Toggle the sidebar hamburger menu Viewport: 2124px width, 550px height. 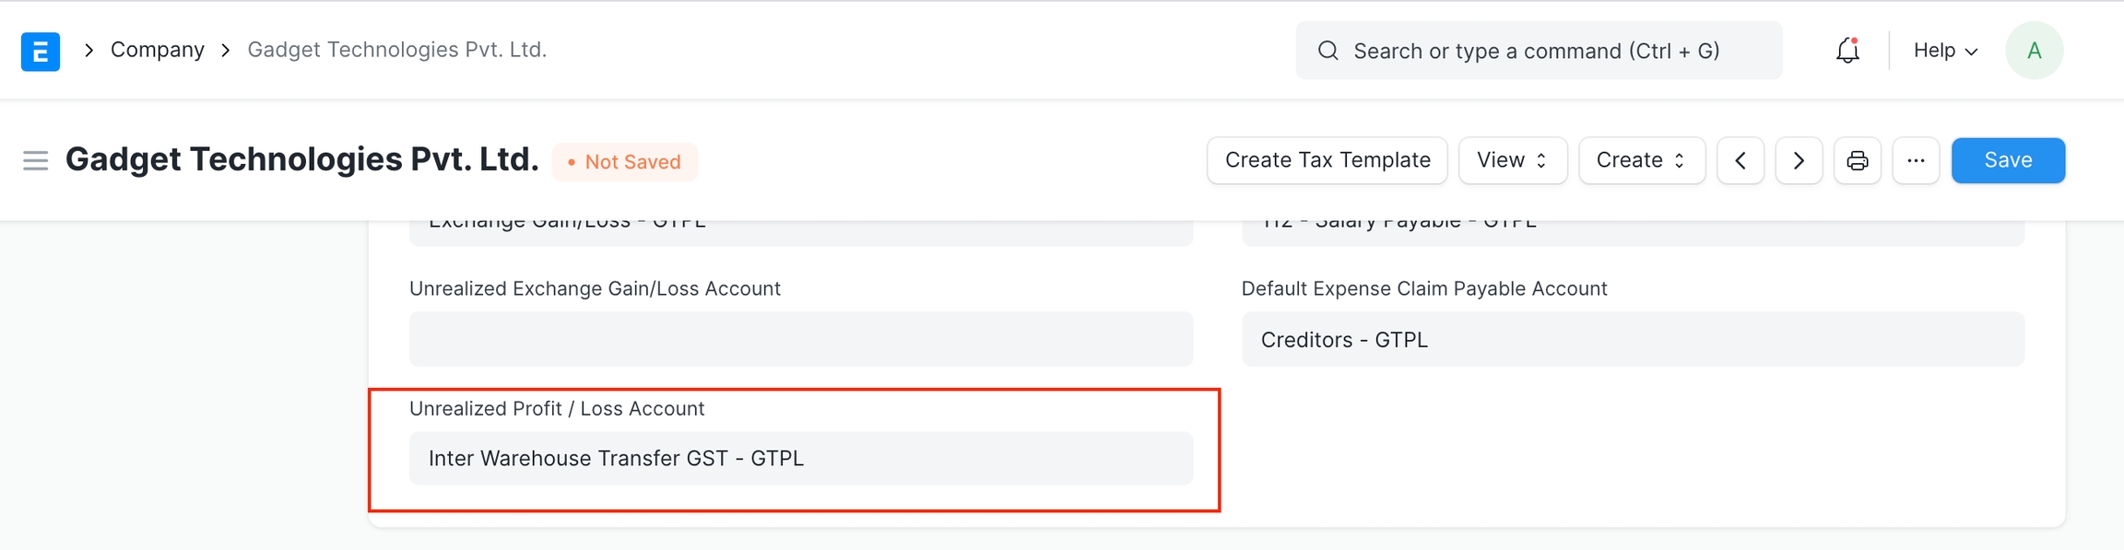click(x=35, y=161)
